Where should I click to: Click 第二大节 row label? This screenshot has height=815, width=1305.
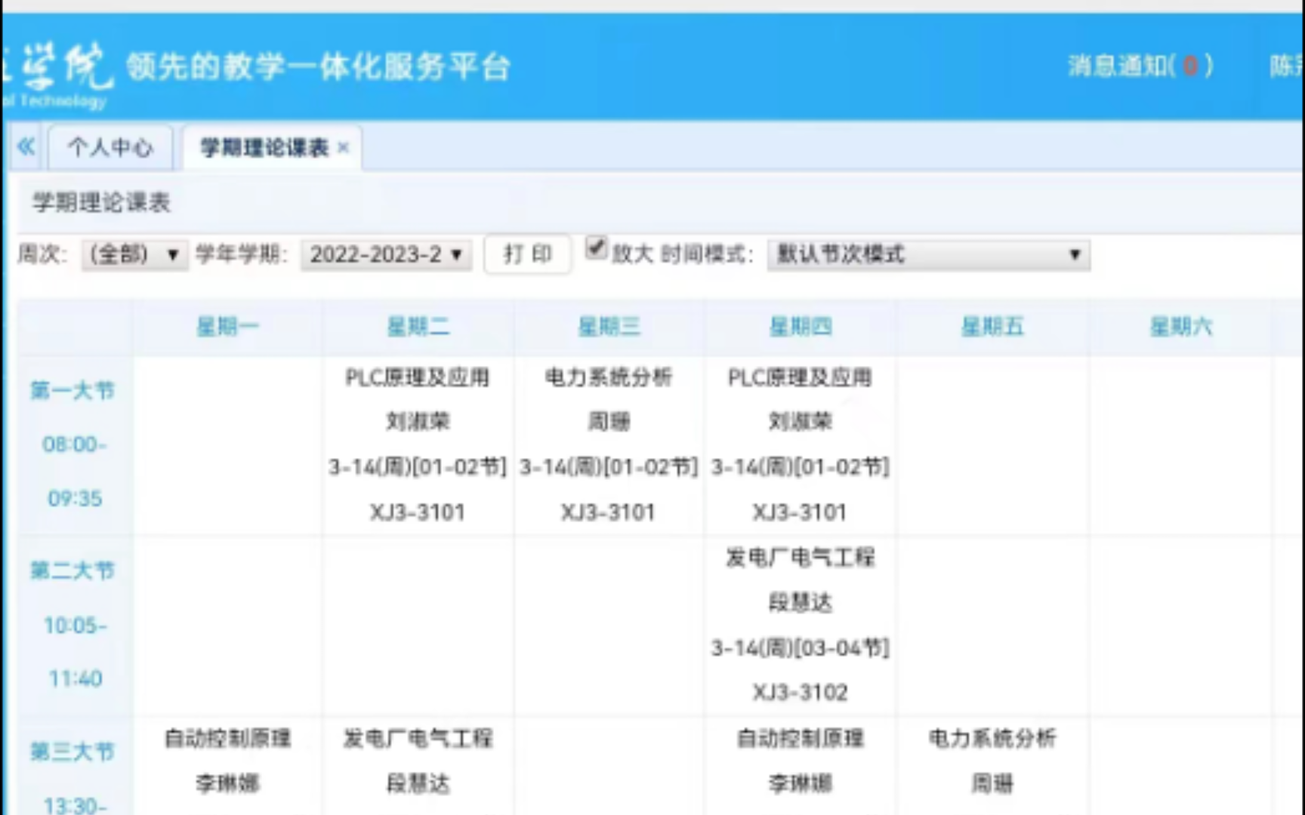[72, 570]
